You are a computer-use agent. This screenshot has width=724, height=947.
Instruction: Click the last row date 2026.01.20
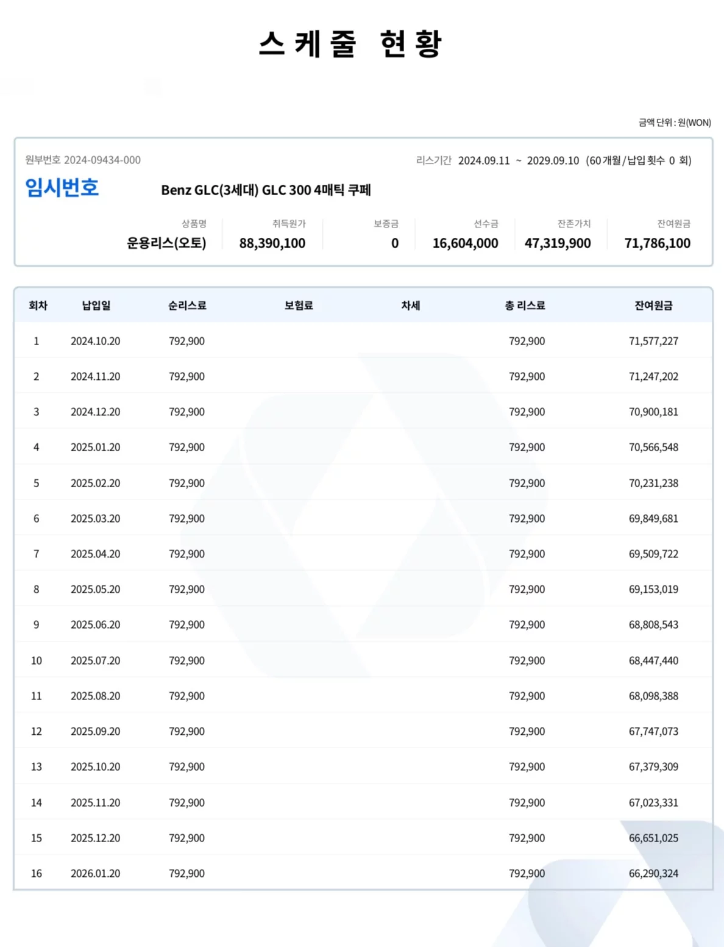(95, 874)
